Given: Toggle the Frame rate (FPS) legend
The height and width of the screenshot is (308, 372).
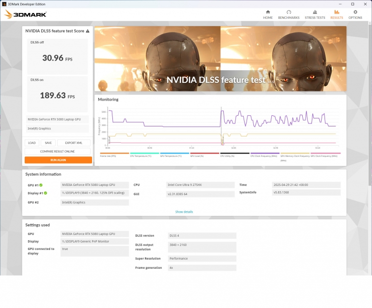Looking at the screenshot, I should pos(115,154).
